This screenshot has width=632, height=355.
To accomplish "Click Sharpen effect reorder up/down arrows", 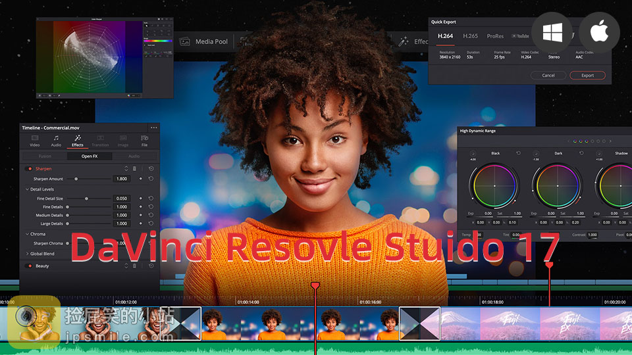I will click(x=126, y=169).
